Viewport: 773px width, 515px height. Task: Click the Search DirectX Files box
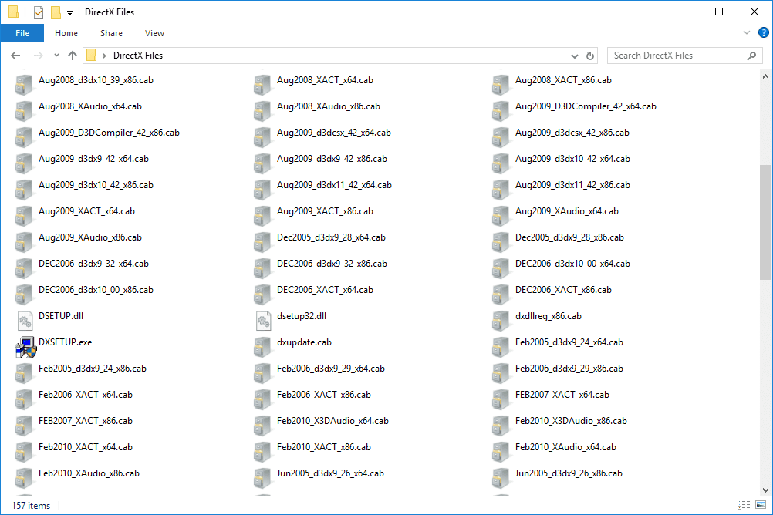click(677, 56)
